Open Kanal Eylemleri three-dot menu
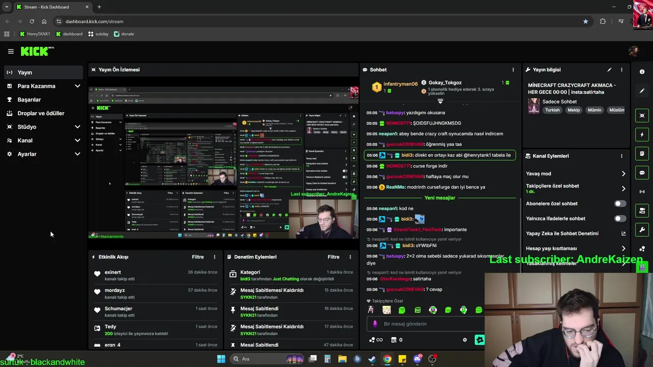Screen dimensions: 653x367 (621, 156)
